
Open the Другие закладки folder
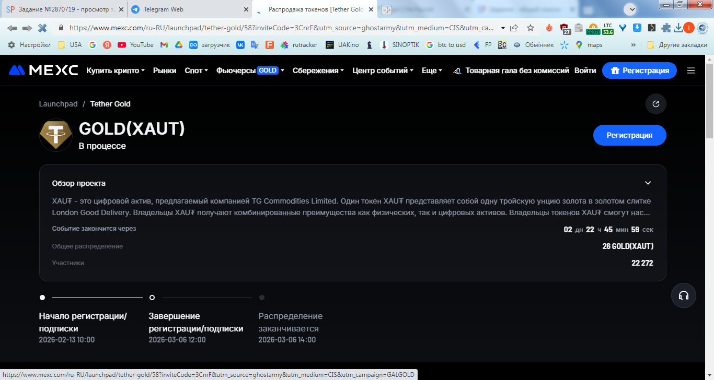click(677, 45)
